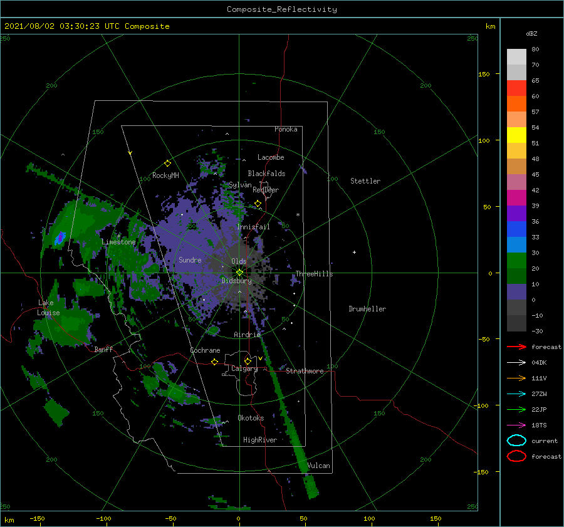Click the Calgary city label
The height and width of the screenshot is (527, 564).
[244, 368]
